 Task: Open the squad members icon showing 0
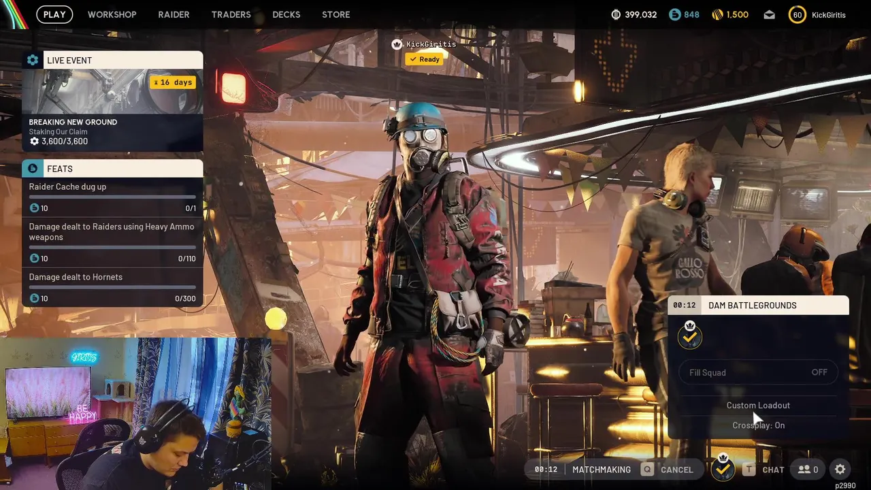808,470
